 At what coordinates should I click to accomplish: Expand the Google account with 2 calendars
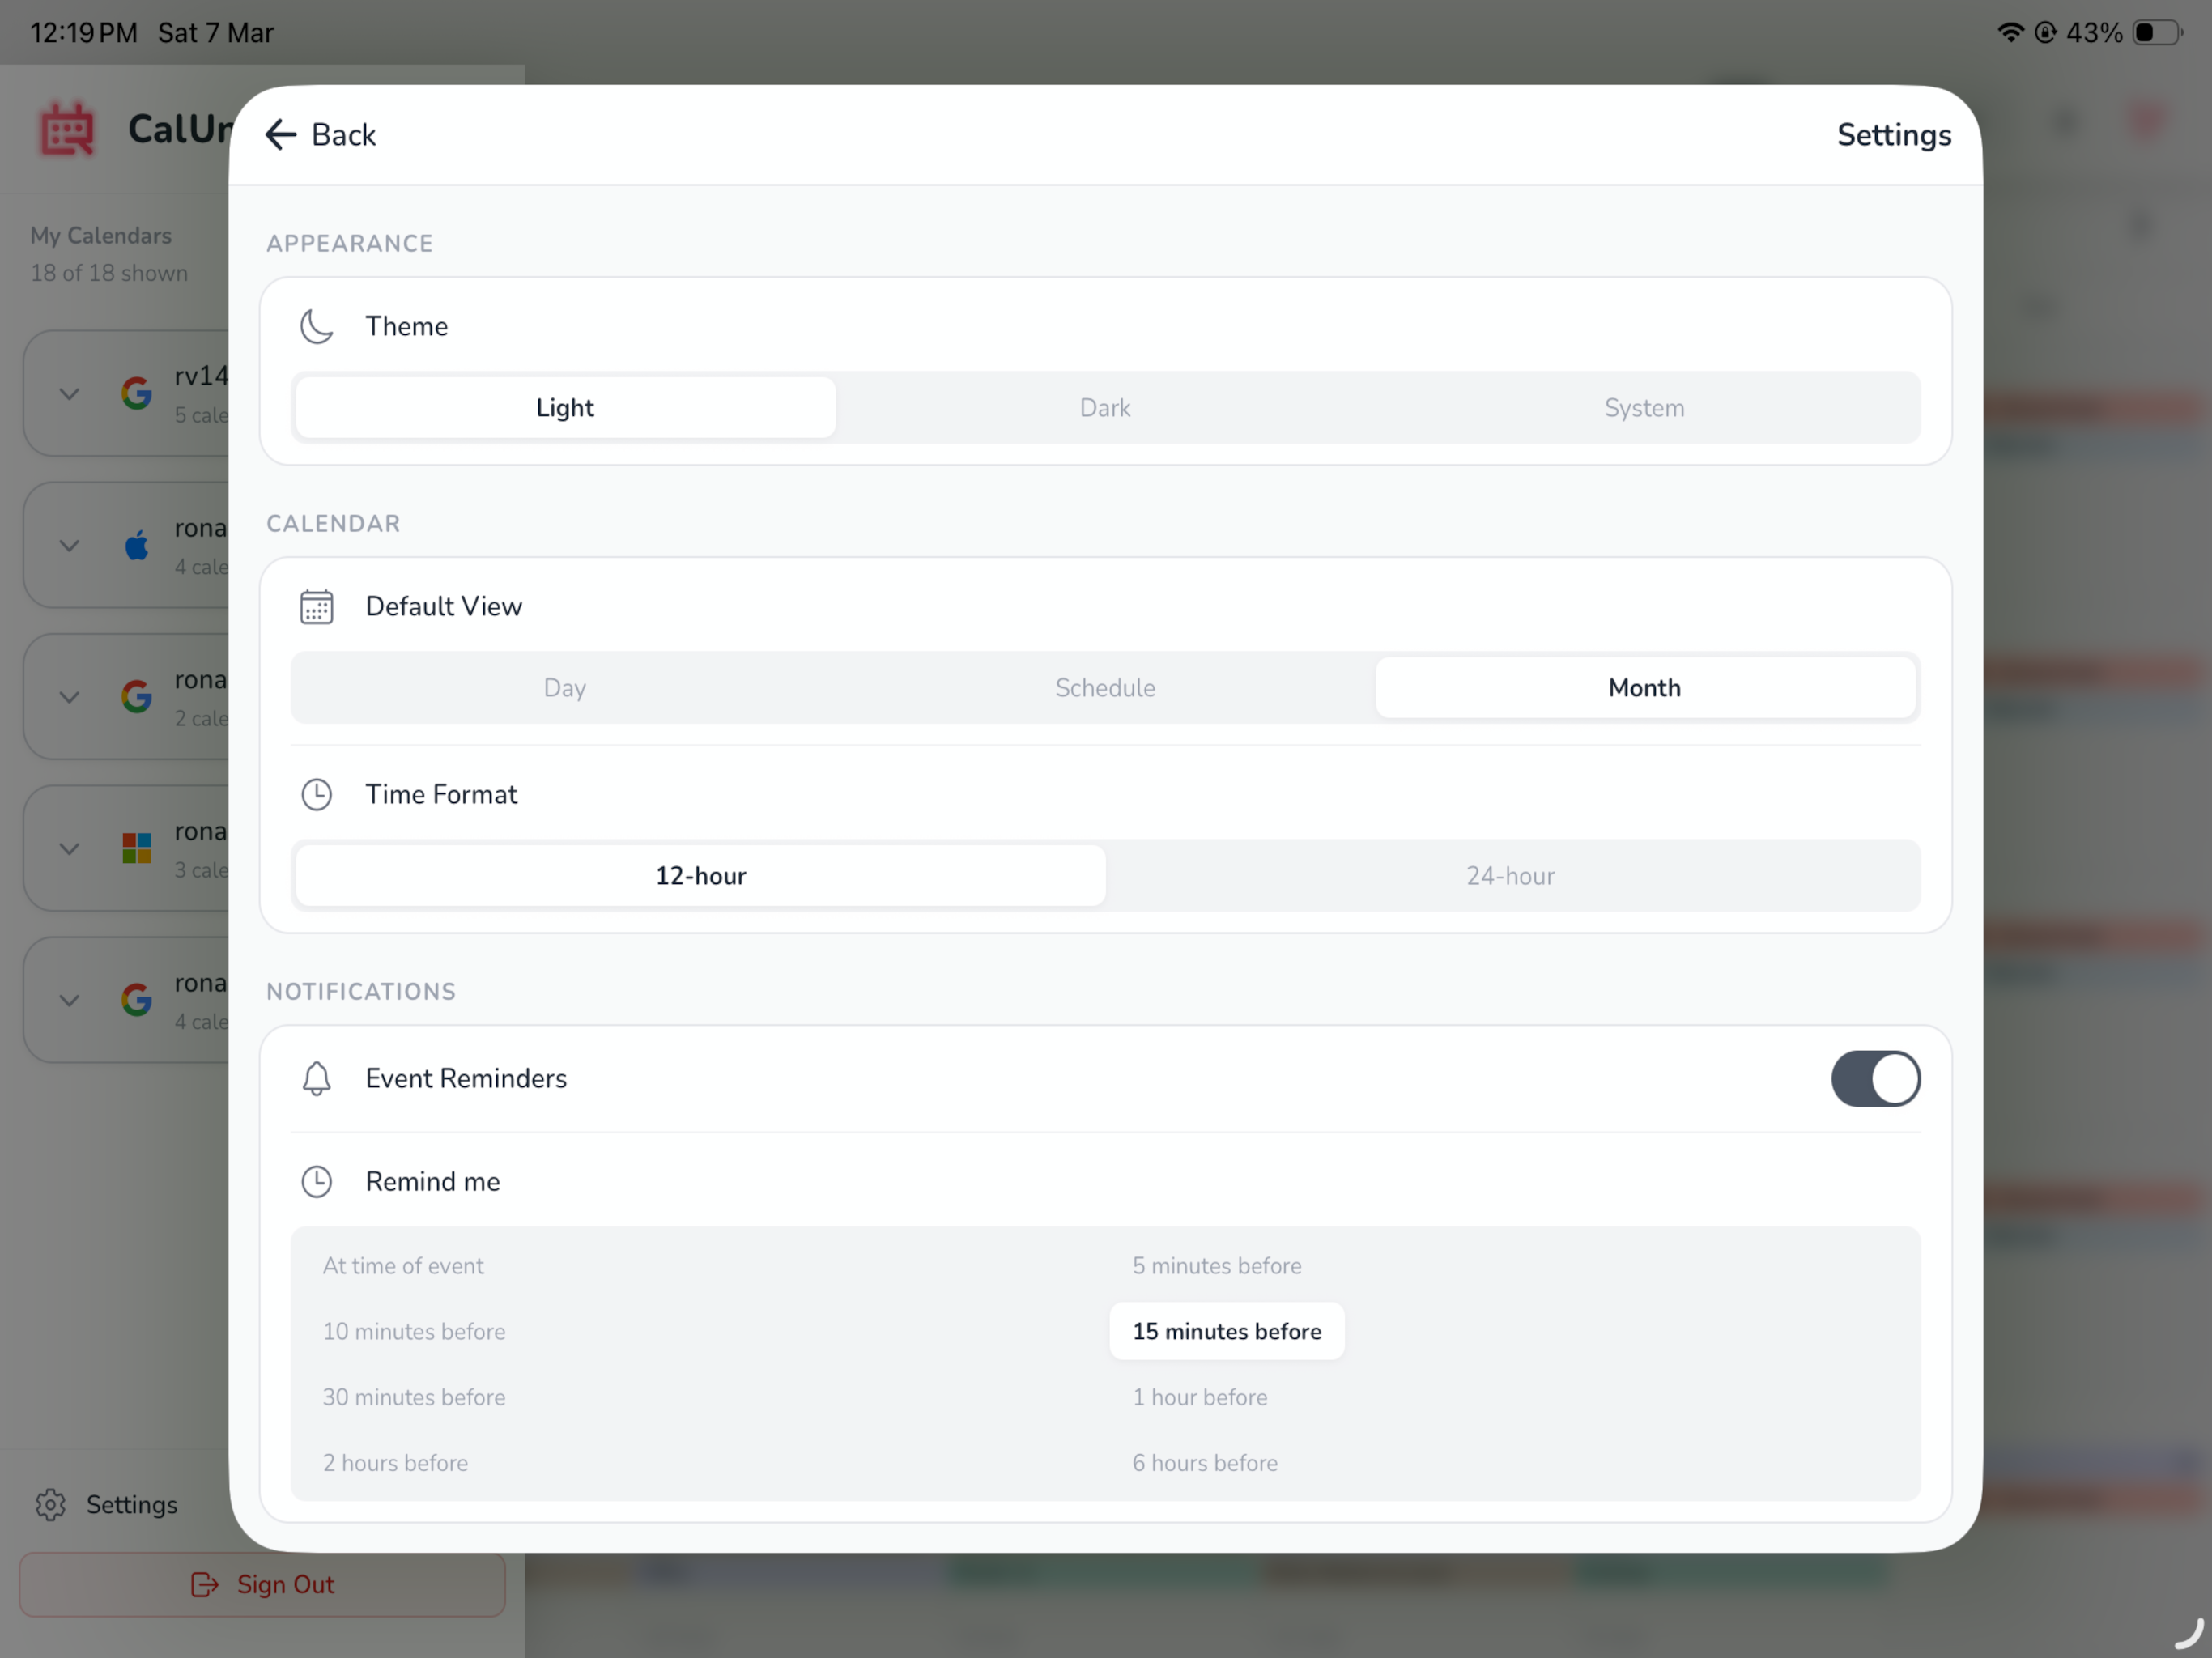pos(69,698)
